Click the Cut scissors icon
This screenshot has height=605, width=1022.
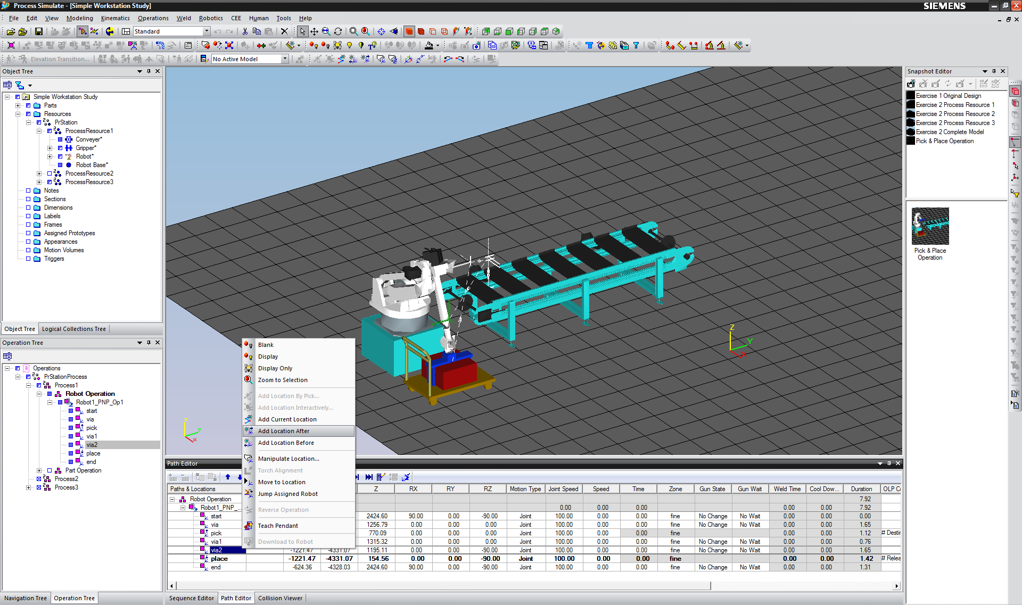pos(245,31)
